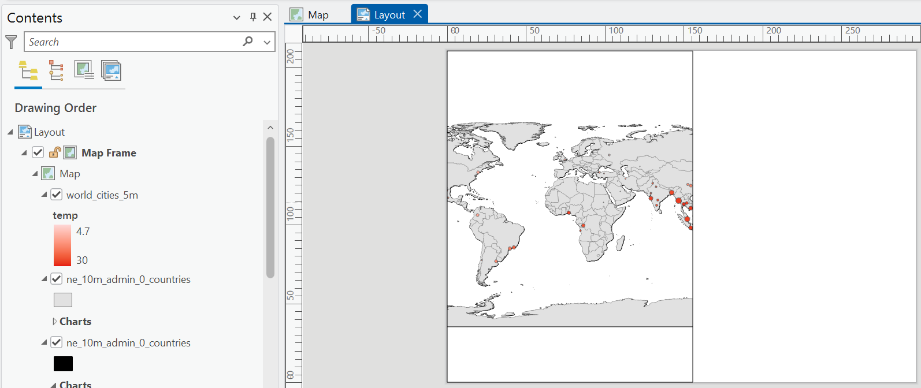Click the Contents vertical scrollbar thumb
Image resolution: width=921 pixels, height=388 pixels.
(270, 208)
